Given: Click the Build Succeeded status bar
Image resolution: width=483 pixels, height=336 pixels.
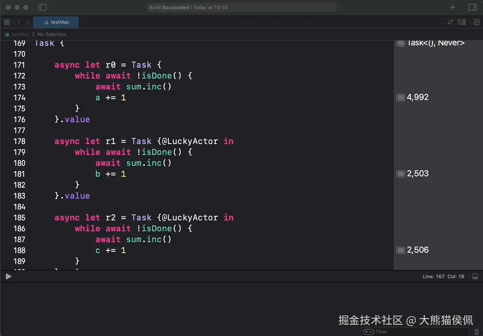Looking at the screenshot, I should tap(241, 7).
